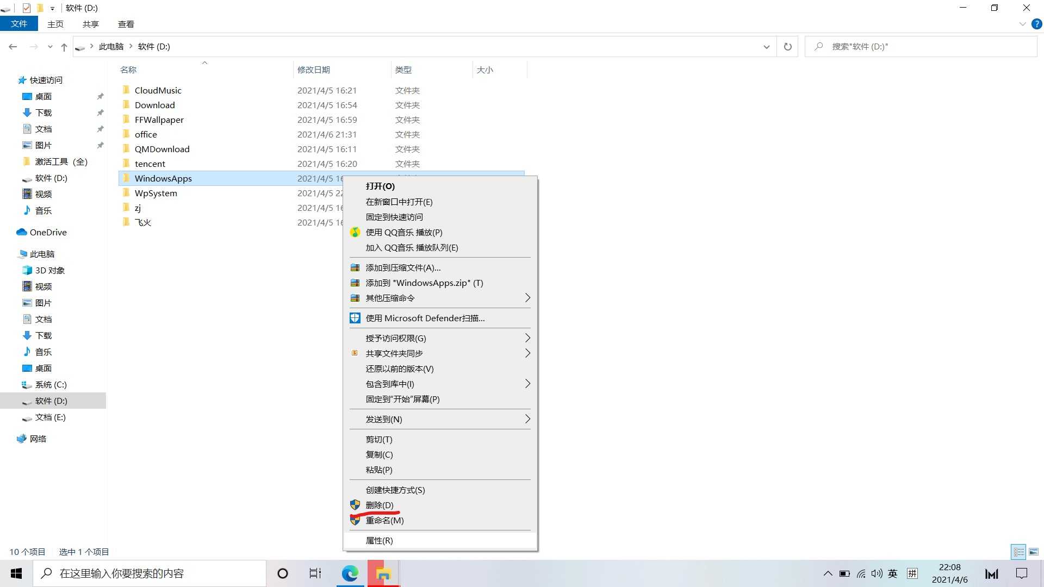Screen dimensions: 1044x587
Task: Click the delete folder icon in context menu
Action: pos(380,504)
